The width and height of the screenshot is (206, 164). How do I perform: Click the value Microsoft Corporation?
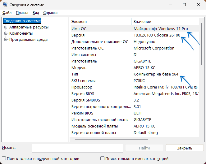click(x=154, y=48)
